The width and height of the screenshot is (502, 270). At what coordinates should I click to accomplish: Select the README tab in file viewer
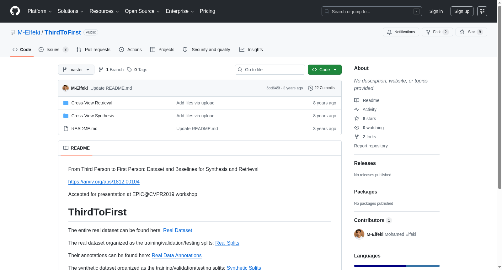click(77, 148)
